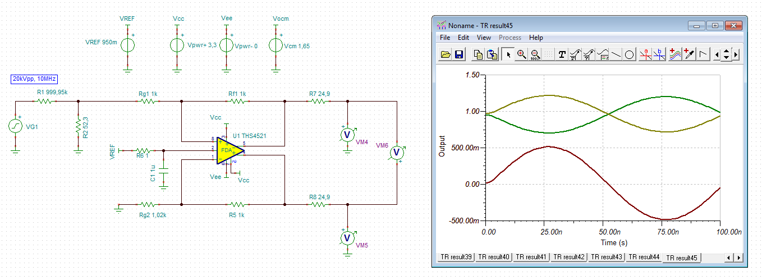Switch to TR result39 tab
The height and width of the screenshot is (280, 762).
[x=456, y=257]
